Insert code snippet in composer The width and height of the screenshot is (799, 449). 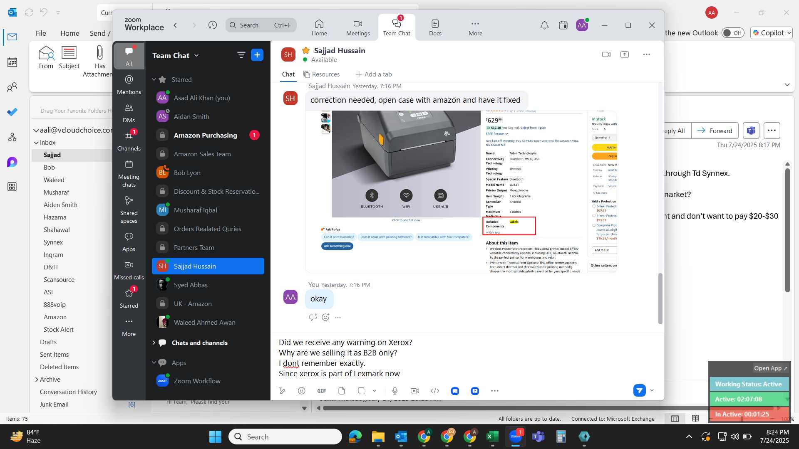(x=435, y=391)
